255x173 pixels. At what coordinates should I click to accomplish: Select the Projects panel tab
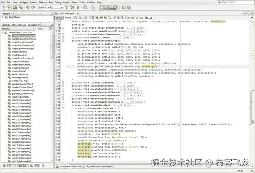pyautogui.click(x=7, y=14)
